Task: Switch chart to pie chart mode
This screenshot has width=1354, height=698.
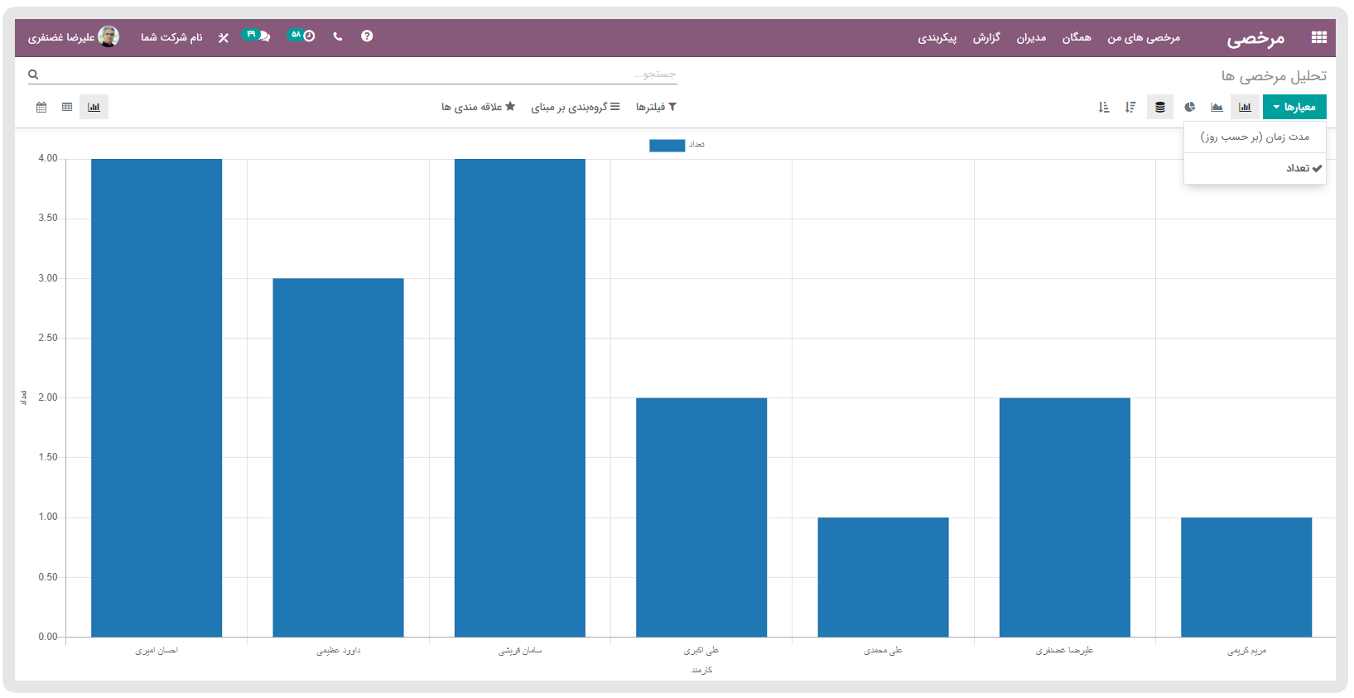Action: [x=1189, y=107]
